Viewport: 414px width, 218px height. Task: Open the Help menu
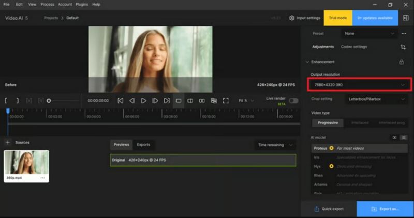96,5
